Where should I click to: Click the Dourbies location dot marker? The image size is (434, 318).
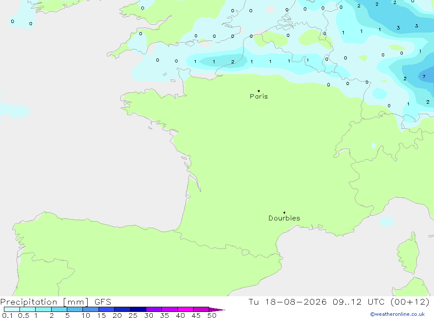coord(284,213)
